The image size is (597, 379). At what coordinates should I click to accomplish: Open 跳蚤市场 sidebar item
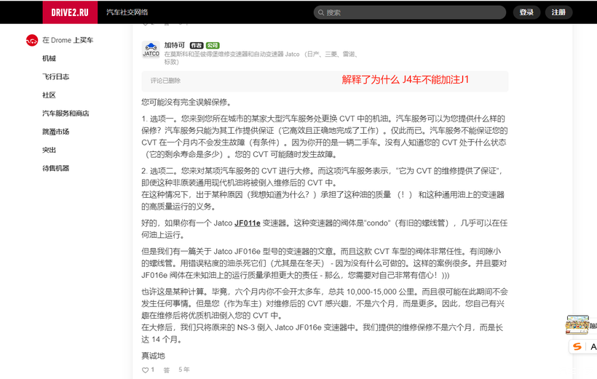55,131
